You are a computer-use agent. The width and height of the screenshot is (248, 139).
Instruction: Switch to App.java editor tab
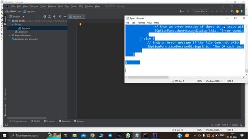(77, 17)
